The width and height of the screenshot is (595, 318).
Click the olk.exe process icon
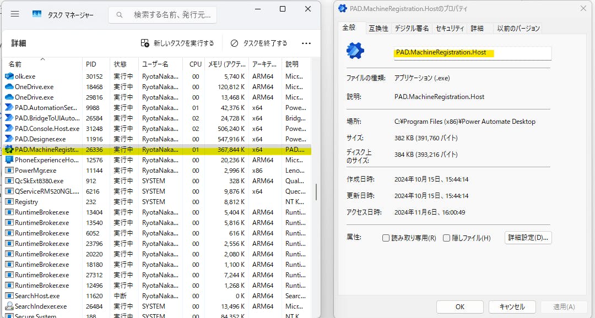point(9,76)
